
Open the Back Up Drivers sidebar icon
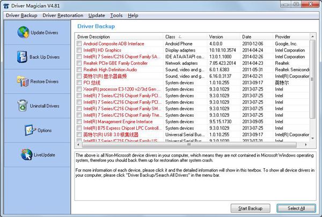click(21, 57)
